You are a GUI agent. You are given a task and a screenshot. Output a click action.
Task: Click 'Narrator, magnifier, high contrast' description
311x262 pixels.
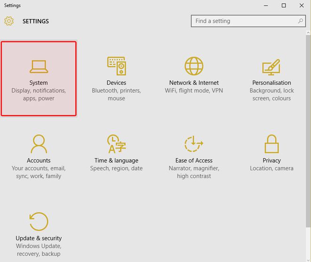click(x=194, y=172)
